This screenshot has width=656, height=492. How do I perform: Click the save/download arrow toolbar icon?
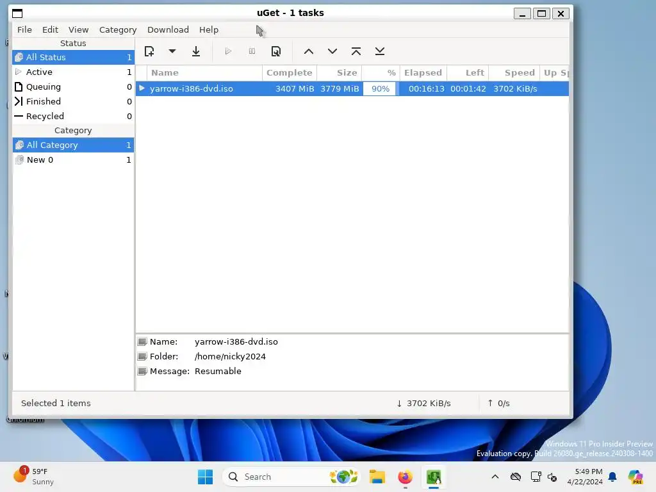[196, 51]
